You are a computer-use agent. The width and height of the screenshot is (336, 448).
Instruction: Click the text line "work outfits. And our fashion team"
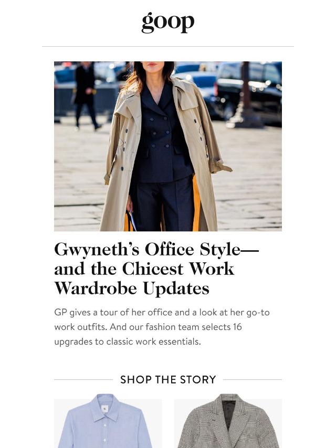tap(148, 327)
